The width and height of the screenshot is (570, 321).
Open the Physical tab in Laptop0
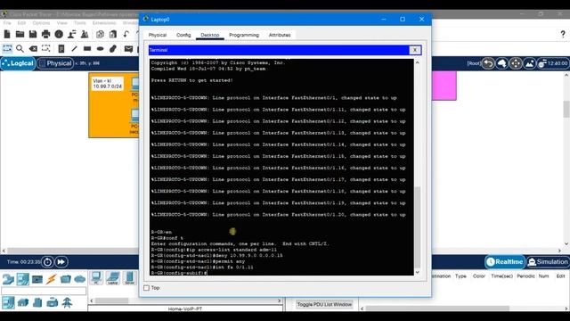click(x=158, y=35)
